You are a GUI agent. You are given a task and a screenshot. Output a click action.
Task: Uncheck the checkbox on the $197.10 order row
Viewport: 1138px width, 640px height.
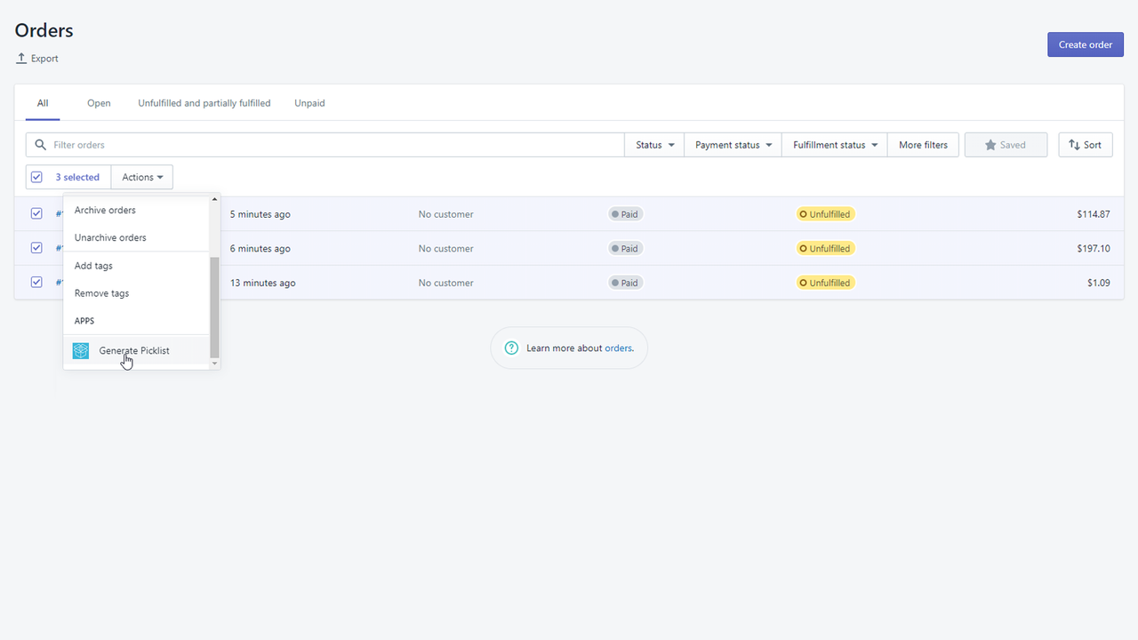[36, 248]
